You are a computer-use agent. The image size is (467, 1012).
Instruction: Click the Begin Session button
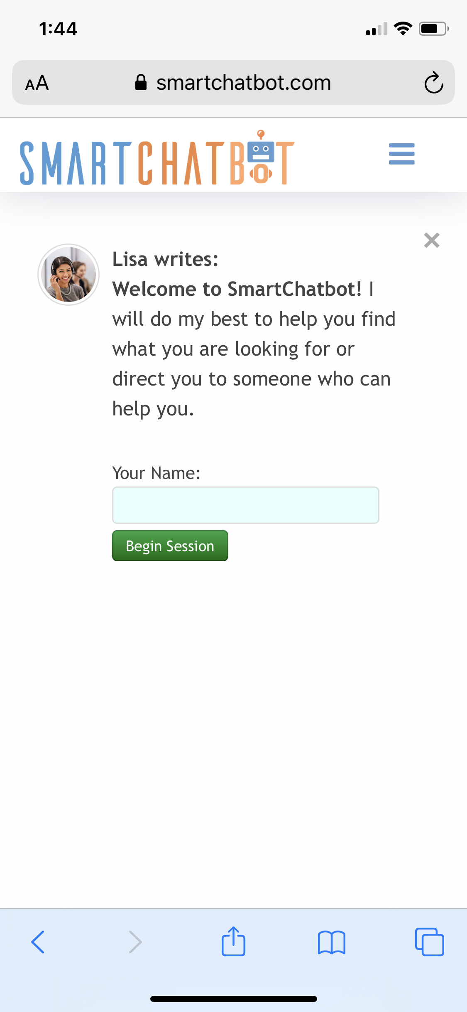[170, 545]
